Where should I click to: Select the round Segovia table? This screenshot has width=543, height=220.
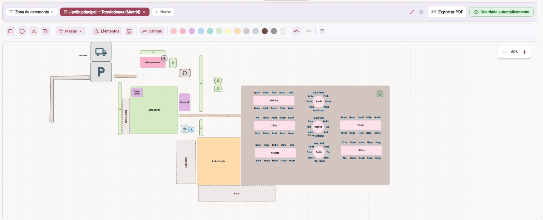[318, 127]
